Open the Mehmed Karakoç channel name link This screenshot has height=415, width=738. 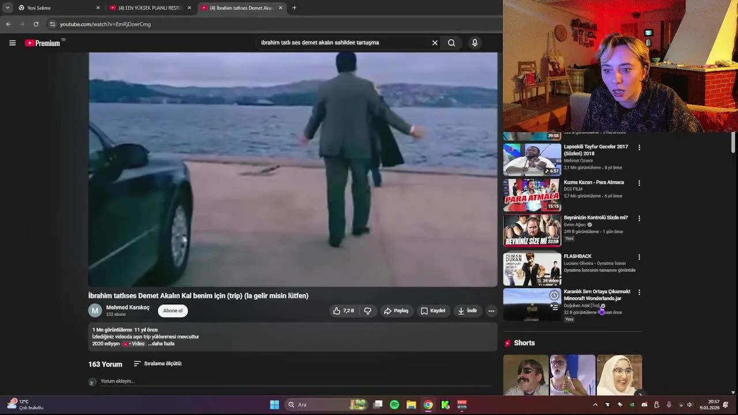[127, 307]
